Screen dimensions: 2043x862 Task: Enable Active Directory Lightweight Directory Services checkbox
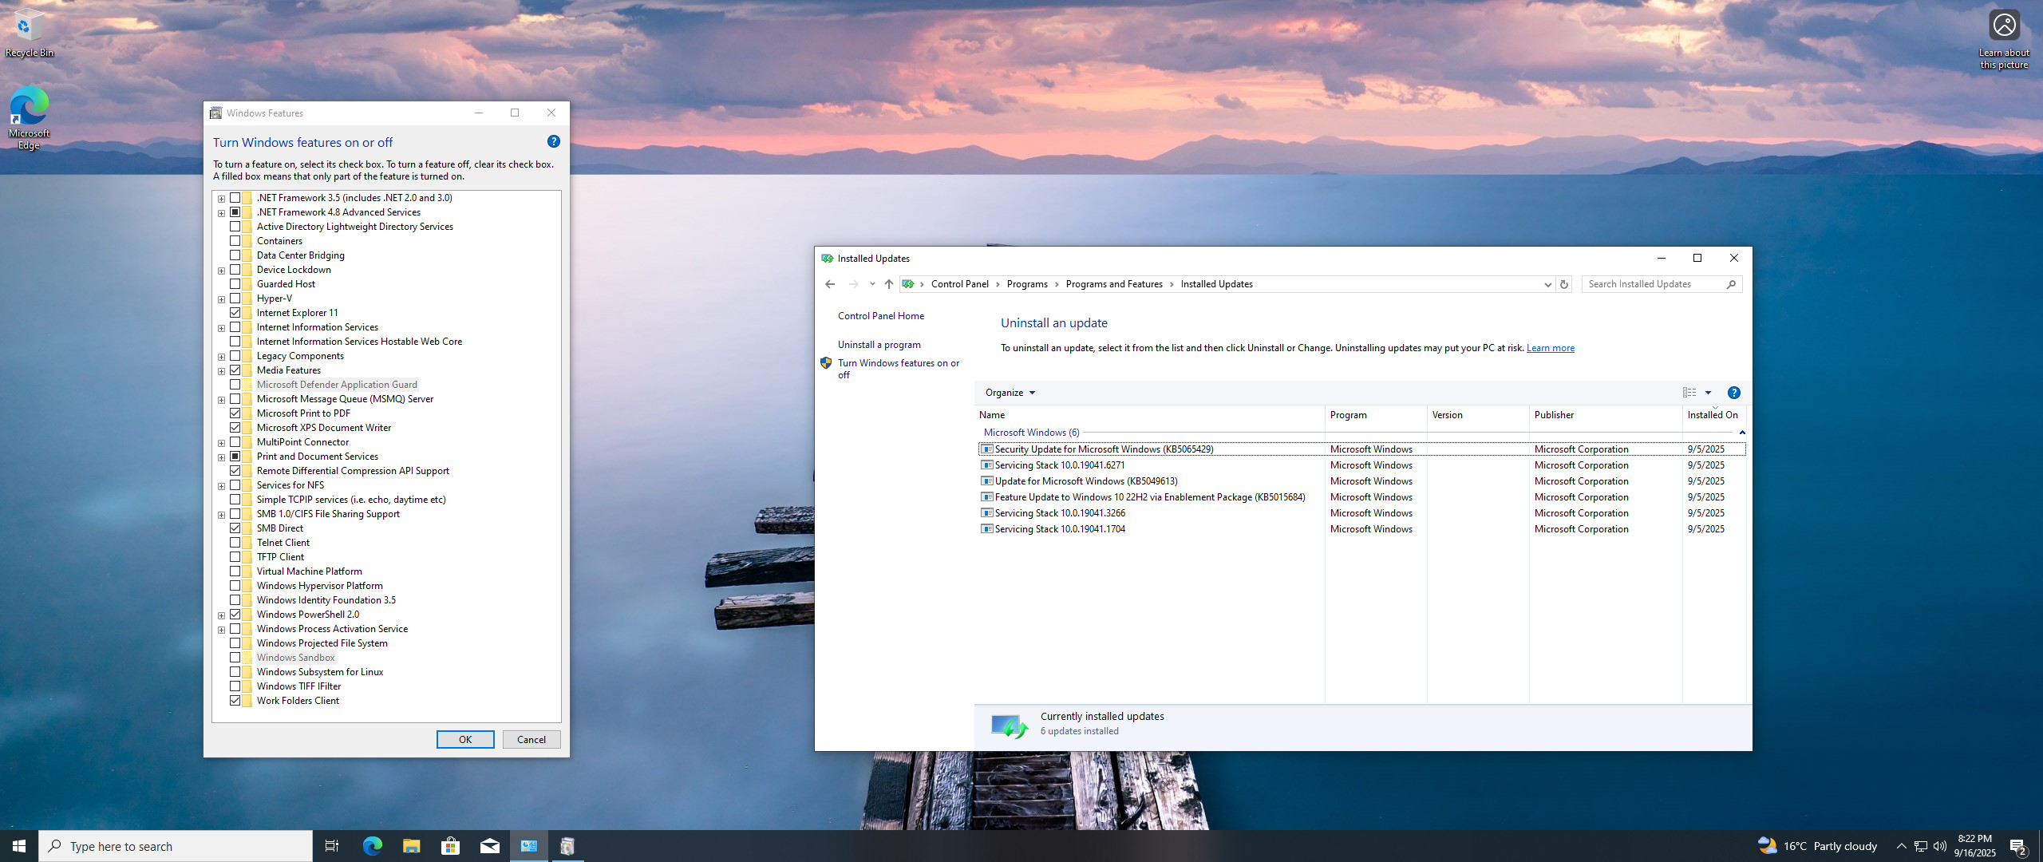[235, 227]
